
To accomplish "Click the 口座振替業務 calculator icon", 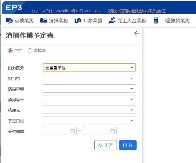I will 156,21.
